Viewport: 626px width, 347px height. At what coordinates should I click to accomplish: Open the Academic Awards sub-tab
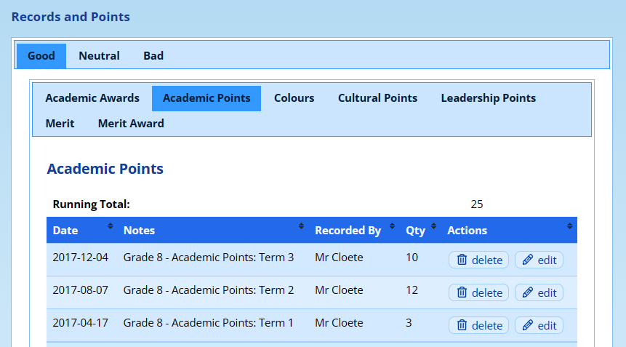point(92,98)
